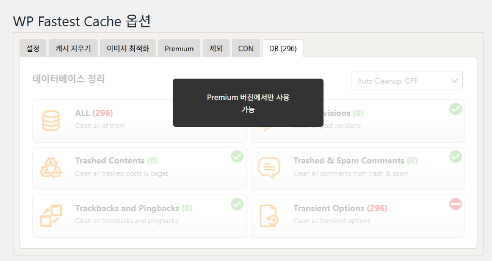
Task: Click Transient Options (296) title
Action: point(340,209)
